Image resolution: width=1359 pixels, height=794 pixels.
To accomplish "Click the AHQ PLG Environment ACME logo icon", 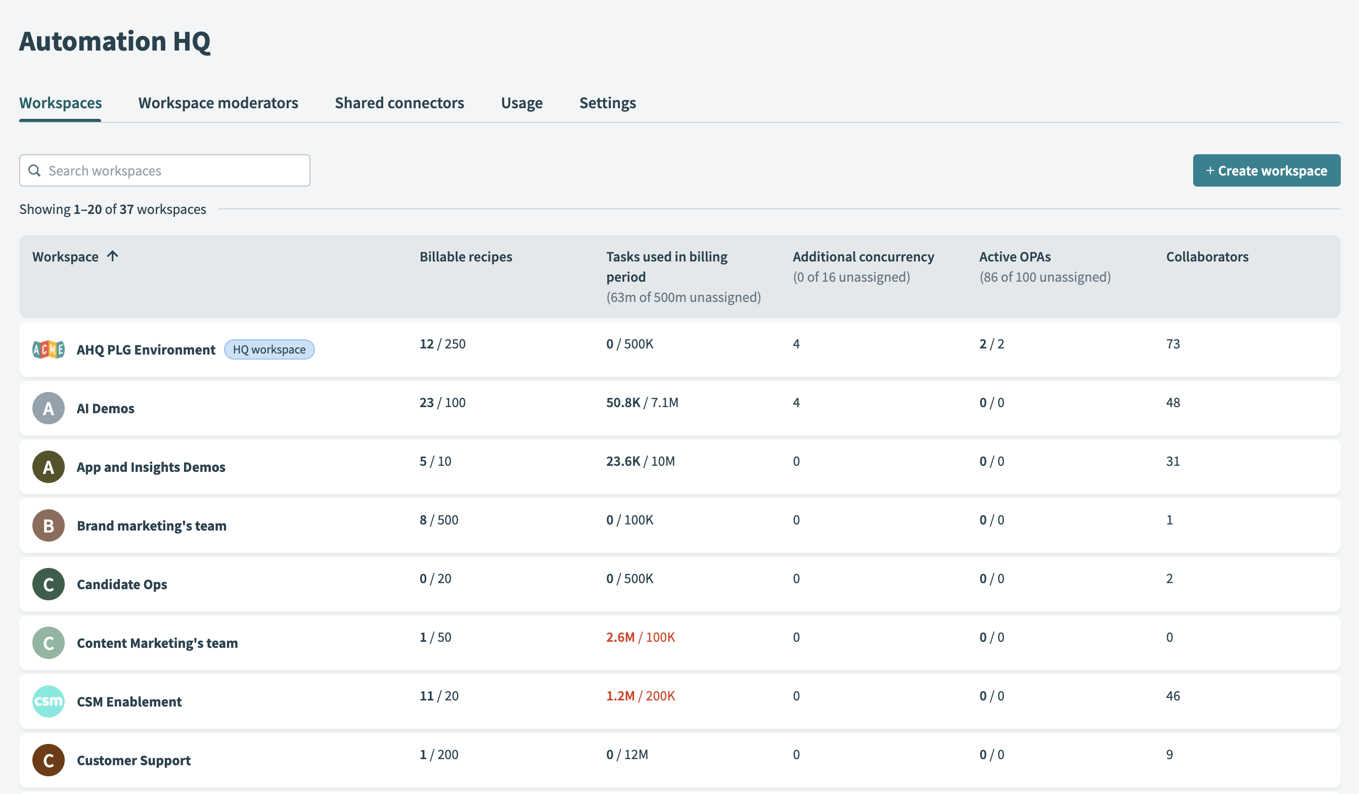I will click(x=49, y=349).
